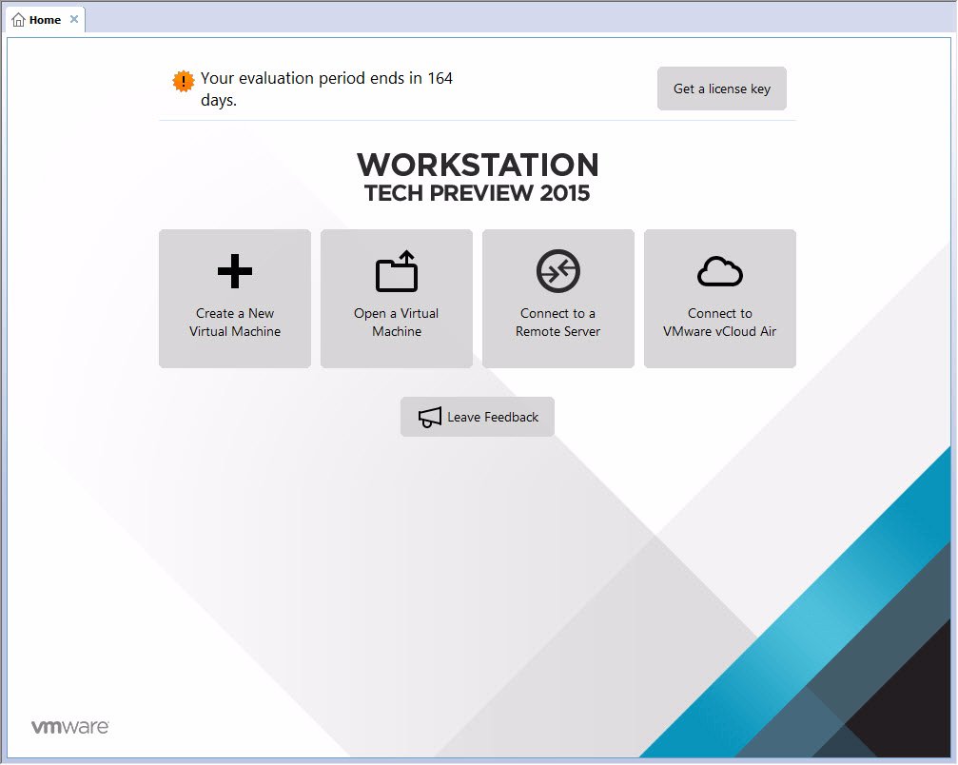958x765 pixels.
Task: Click the circular arrows Remote Server icon
Action: pos(557,270)
